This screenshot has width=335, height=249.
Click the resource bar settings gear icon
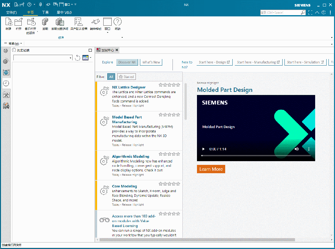[x=6, y=51]
